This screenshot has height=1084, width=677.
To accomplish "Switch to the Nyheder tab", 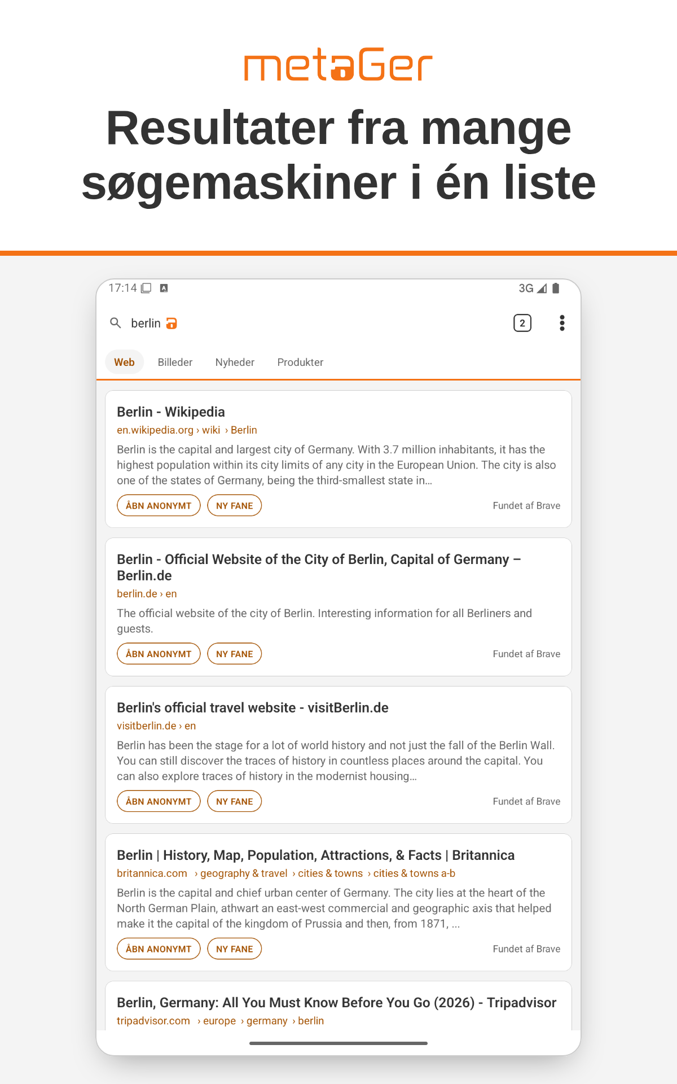I will 235,362.
